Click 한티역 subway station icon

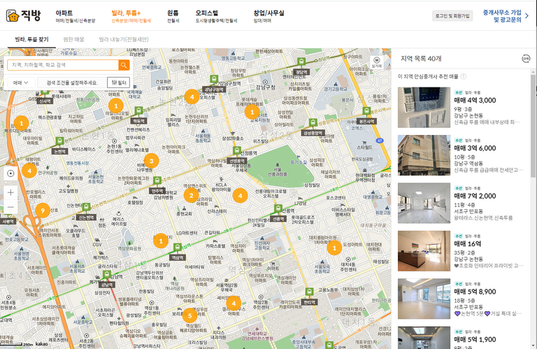pos(309,292)
